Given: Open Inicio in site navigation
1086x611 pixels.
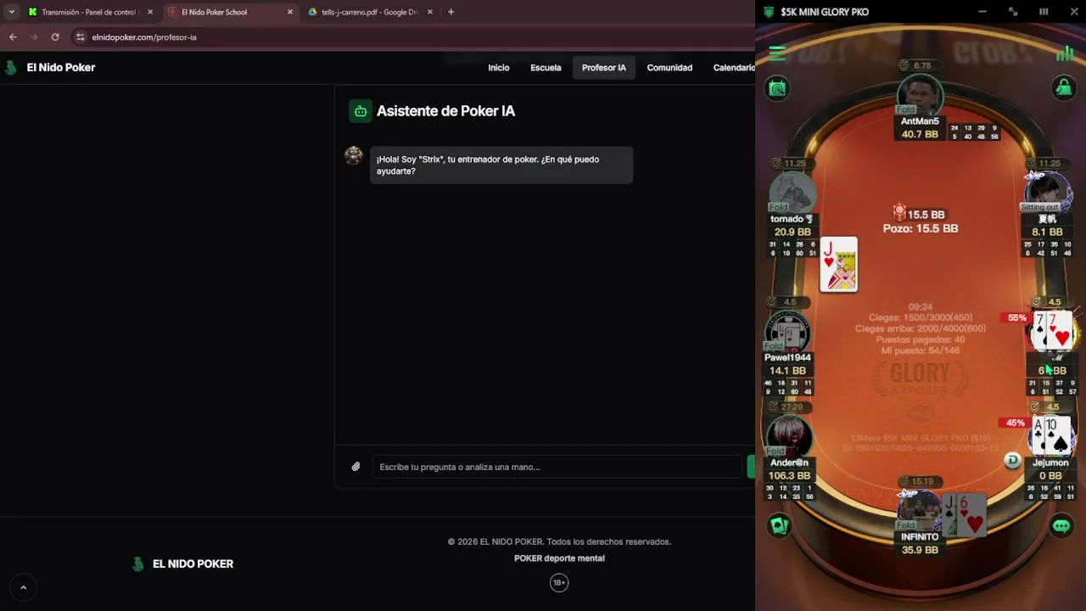Looking at the screenshot, I should tap(499, 68).
